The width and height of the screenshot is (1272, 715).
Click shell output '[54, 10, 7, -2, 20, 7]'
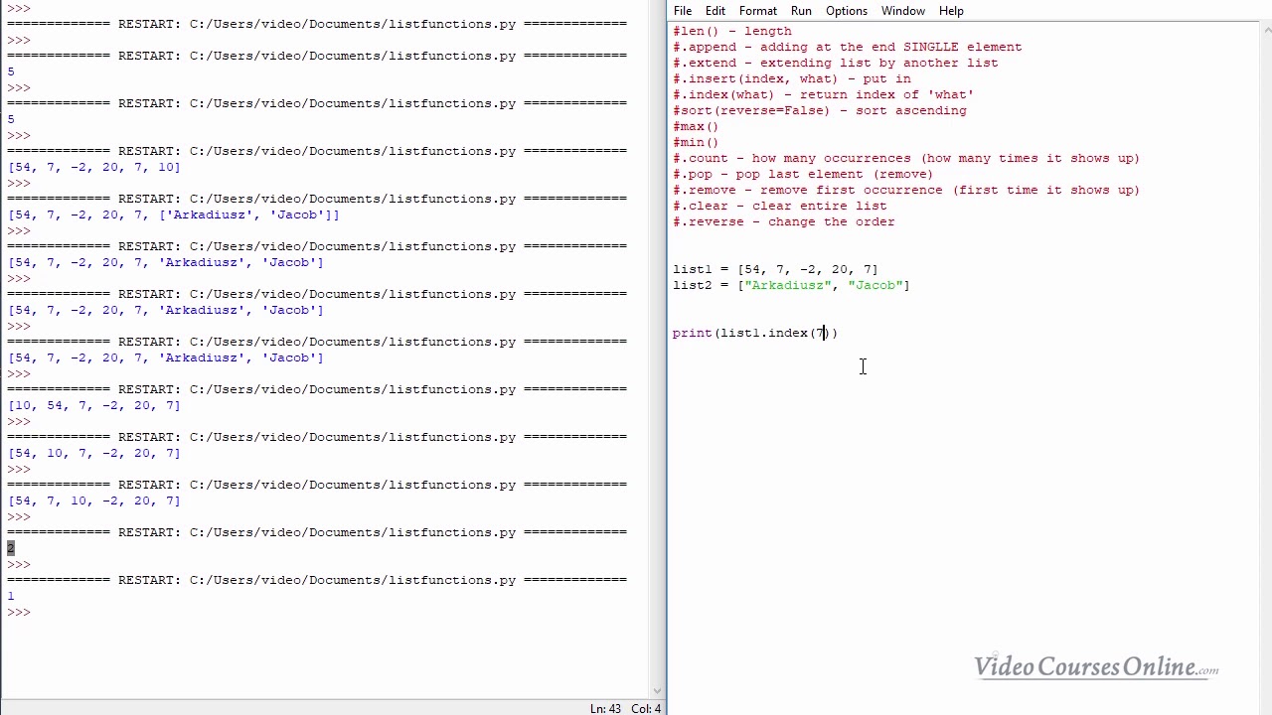tap(94, 453)
